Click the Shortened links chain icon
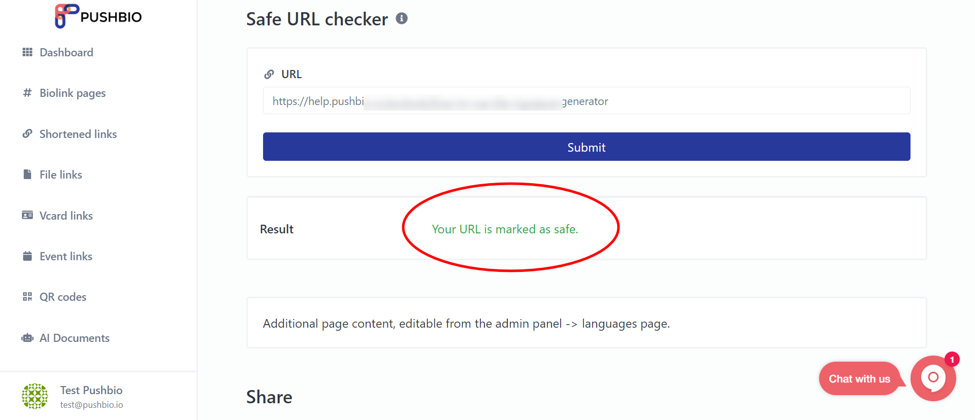975x420 pixels. (x=28, y=133)
